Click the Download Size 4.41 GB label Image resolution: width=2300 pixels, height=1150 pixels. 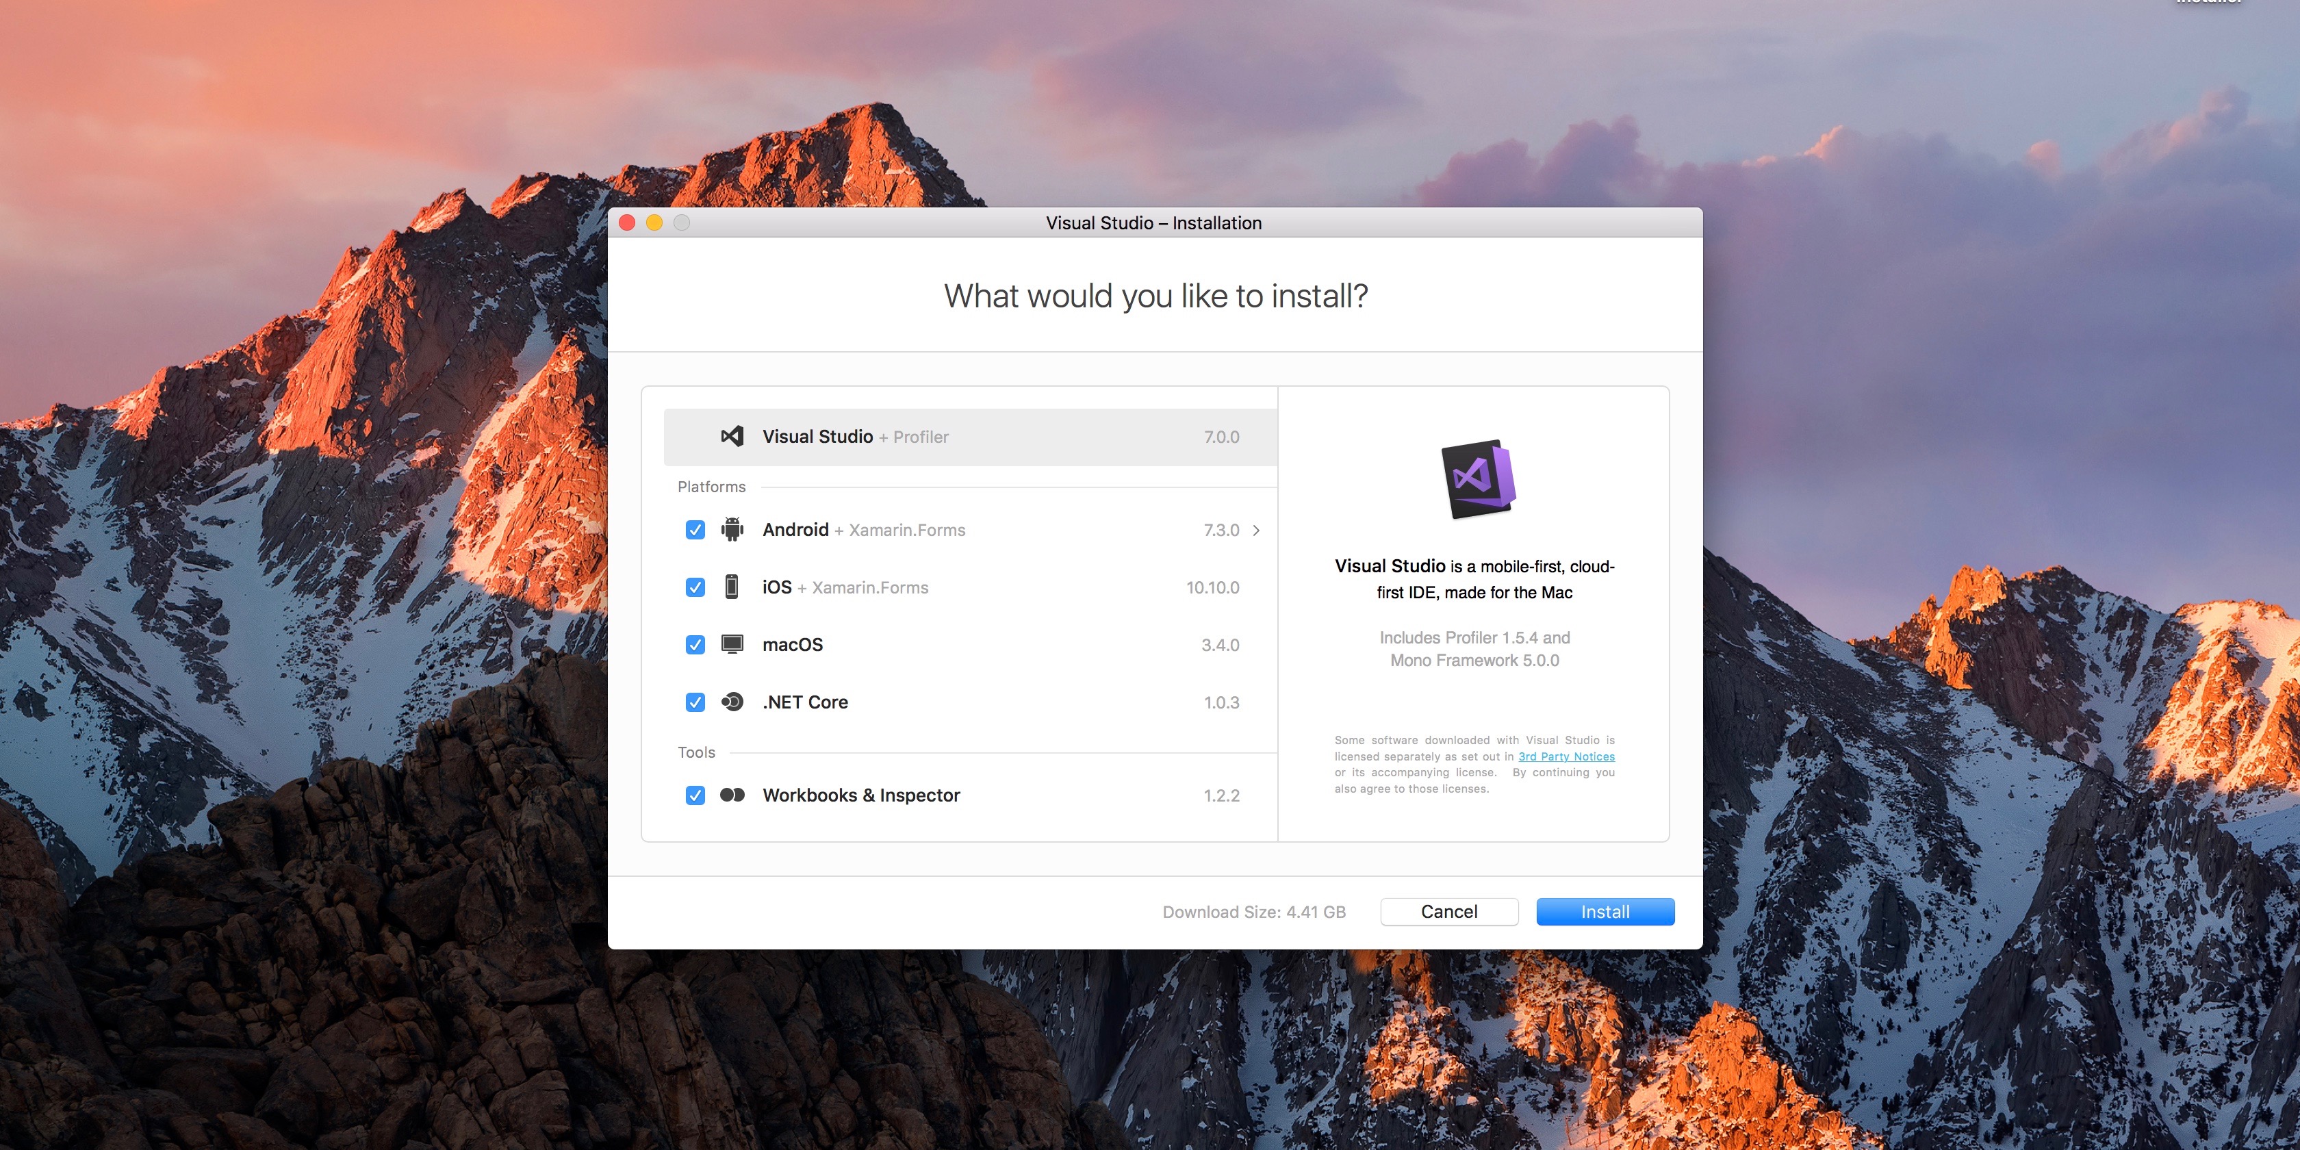coord(1253,912)
